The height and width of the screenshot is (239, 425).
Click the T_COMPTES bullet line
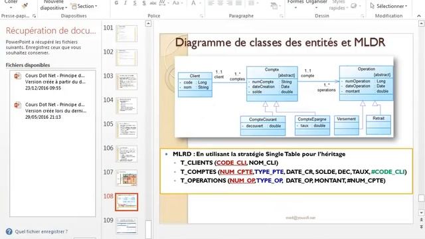coord(294,172)
